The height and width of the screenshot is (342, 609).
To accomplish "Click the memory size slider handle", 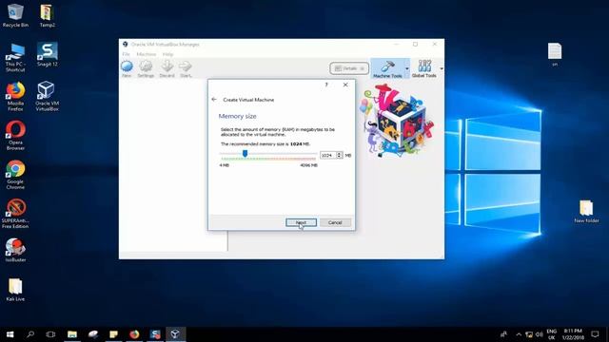I will click(245, 154).
